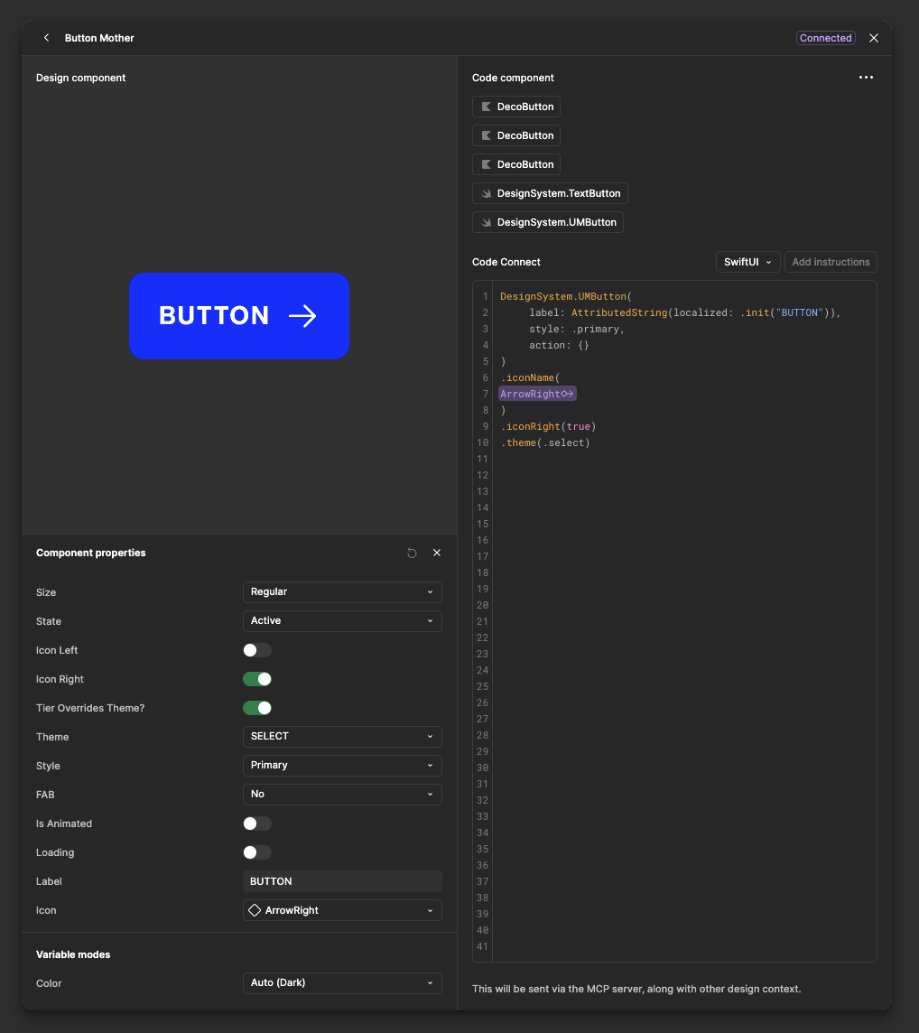Click the Variable modes heading

click(73, 954)
